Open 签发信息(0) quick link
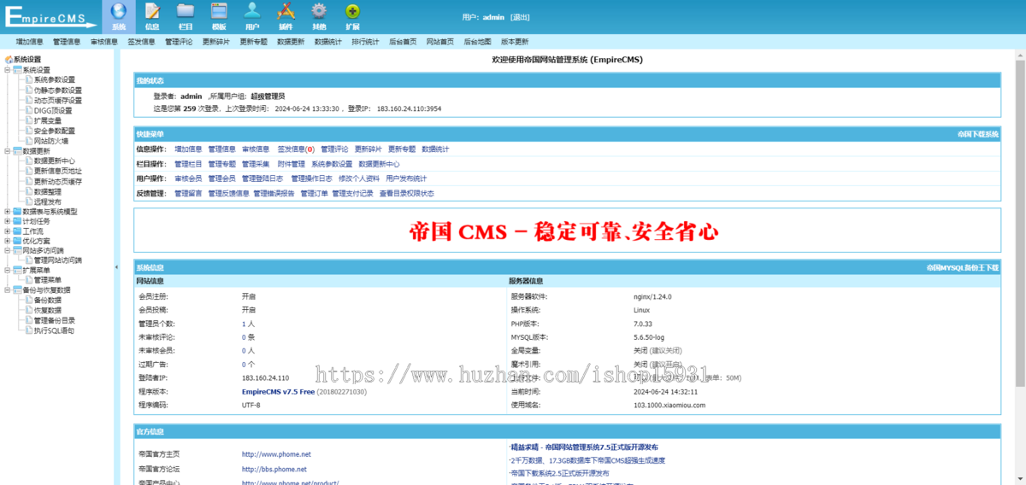 [x=296, y=149]
